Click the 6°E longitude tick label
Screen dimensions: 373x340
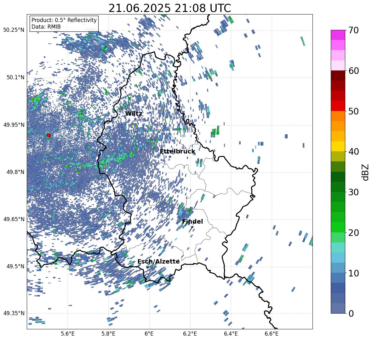[x=149, y=334]
